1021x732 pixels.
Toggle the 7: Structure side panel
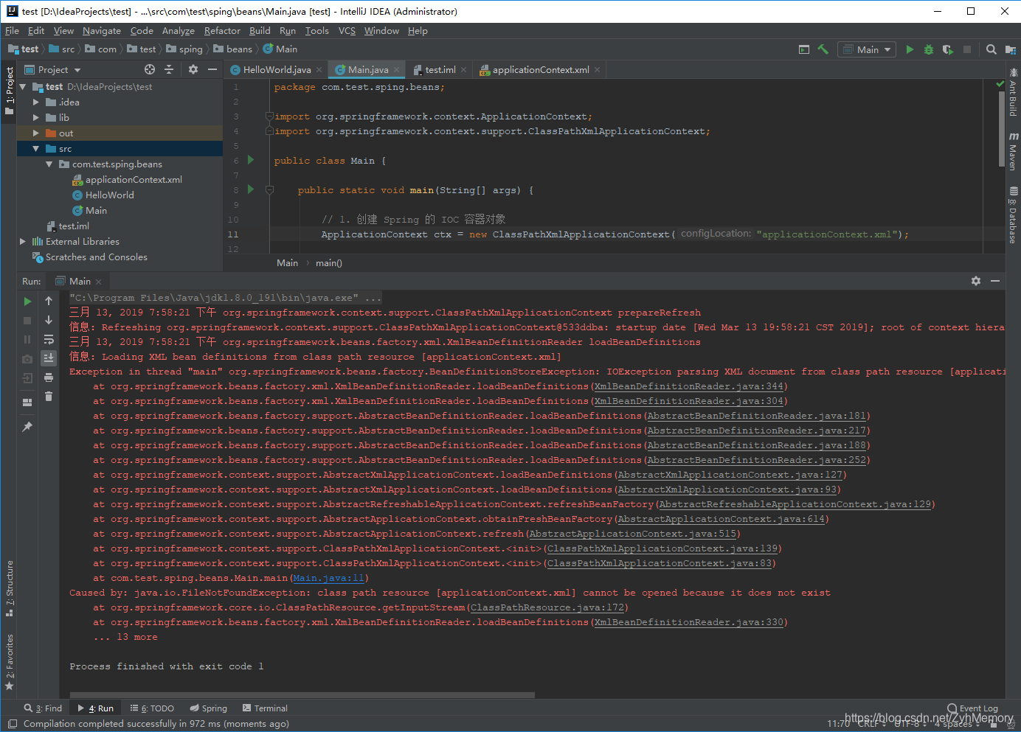(x=9, y=588)
